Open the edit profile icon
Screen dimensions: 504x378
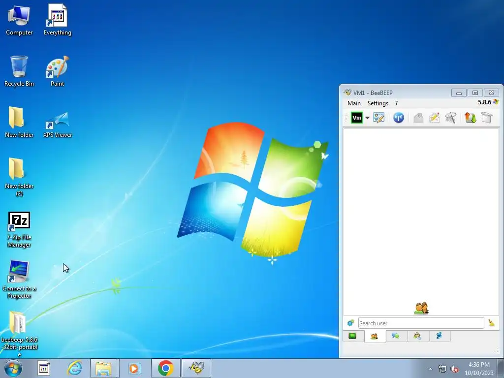(x=379, y=118)
